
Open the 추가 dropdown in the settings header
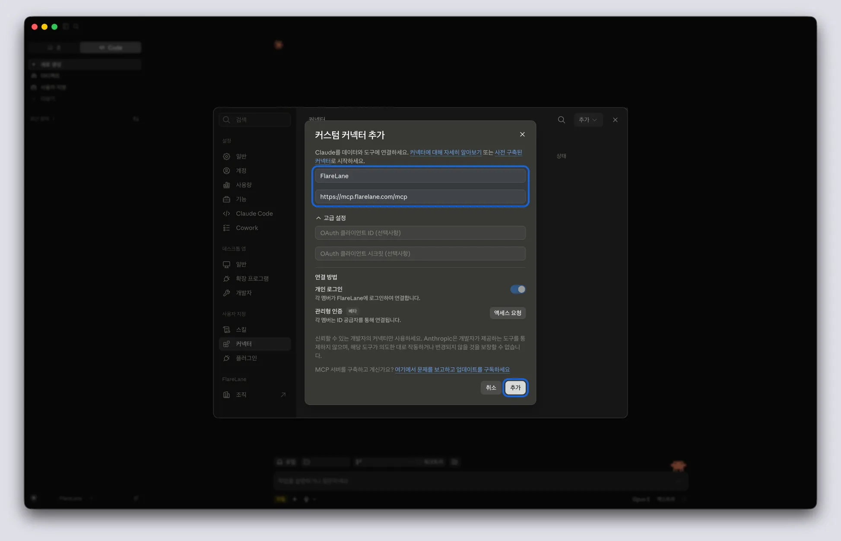588,120
